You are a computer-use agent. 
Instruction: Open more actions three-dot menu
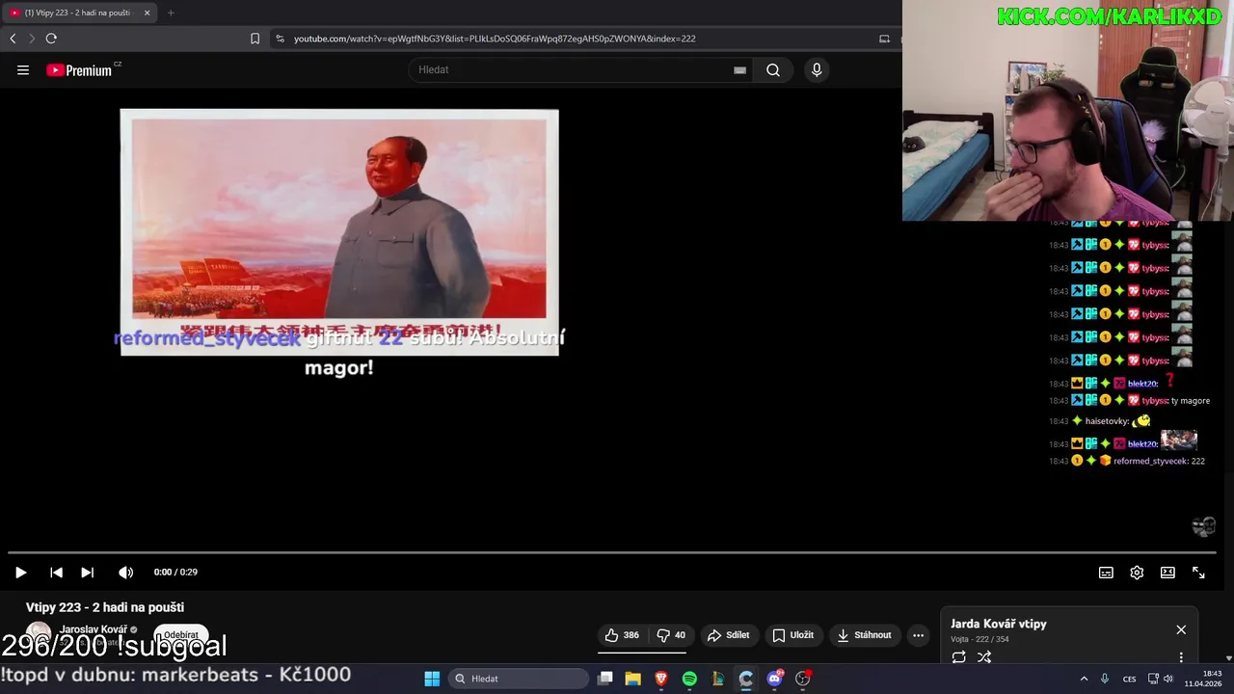point(918,635)
